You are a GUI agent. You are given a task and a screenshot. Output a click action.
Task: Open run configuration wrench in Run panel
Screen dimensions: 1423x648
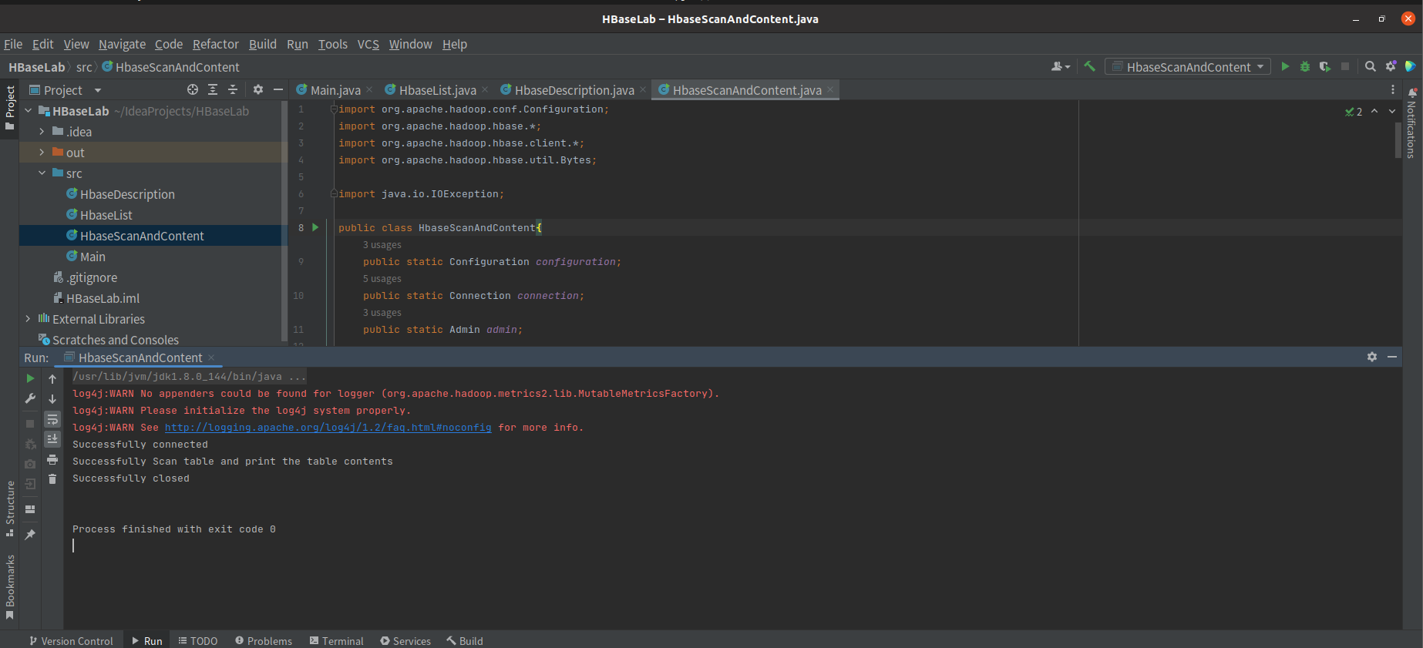[x=30, y=398]
